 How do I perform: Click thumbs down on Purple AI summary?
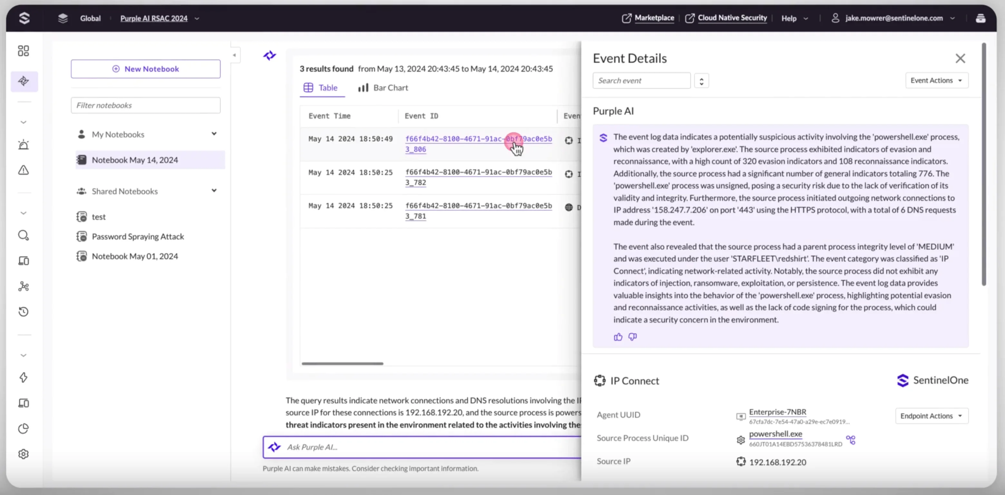[x=632, y=337]
